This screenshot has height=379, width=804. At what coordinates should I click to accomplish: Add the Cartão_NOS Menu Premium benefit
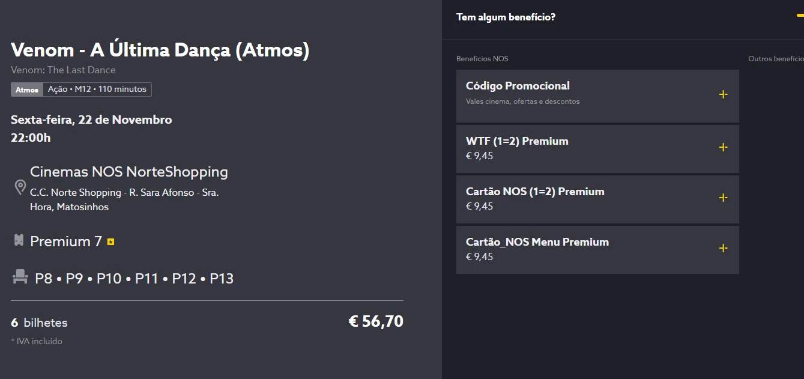(x=723, y=248)
